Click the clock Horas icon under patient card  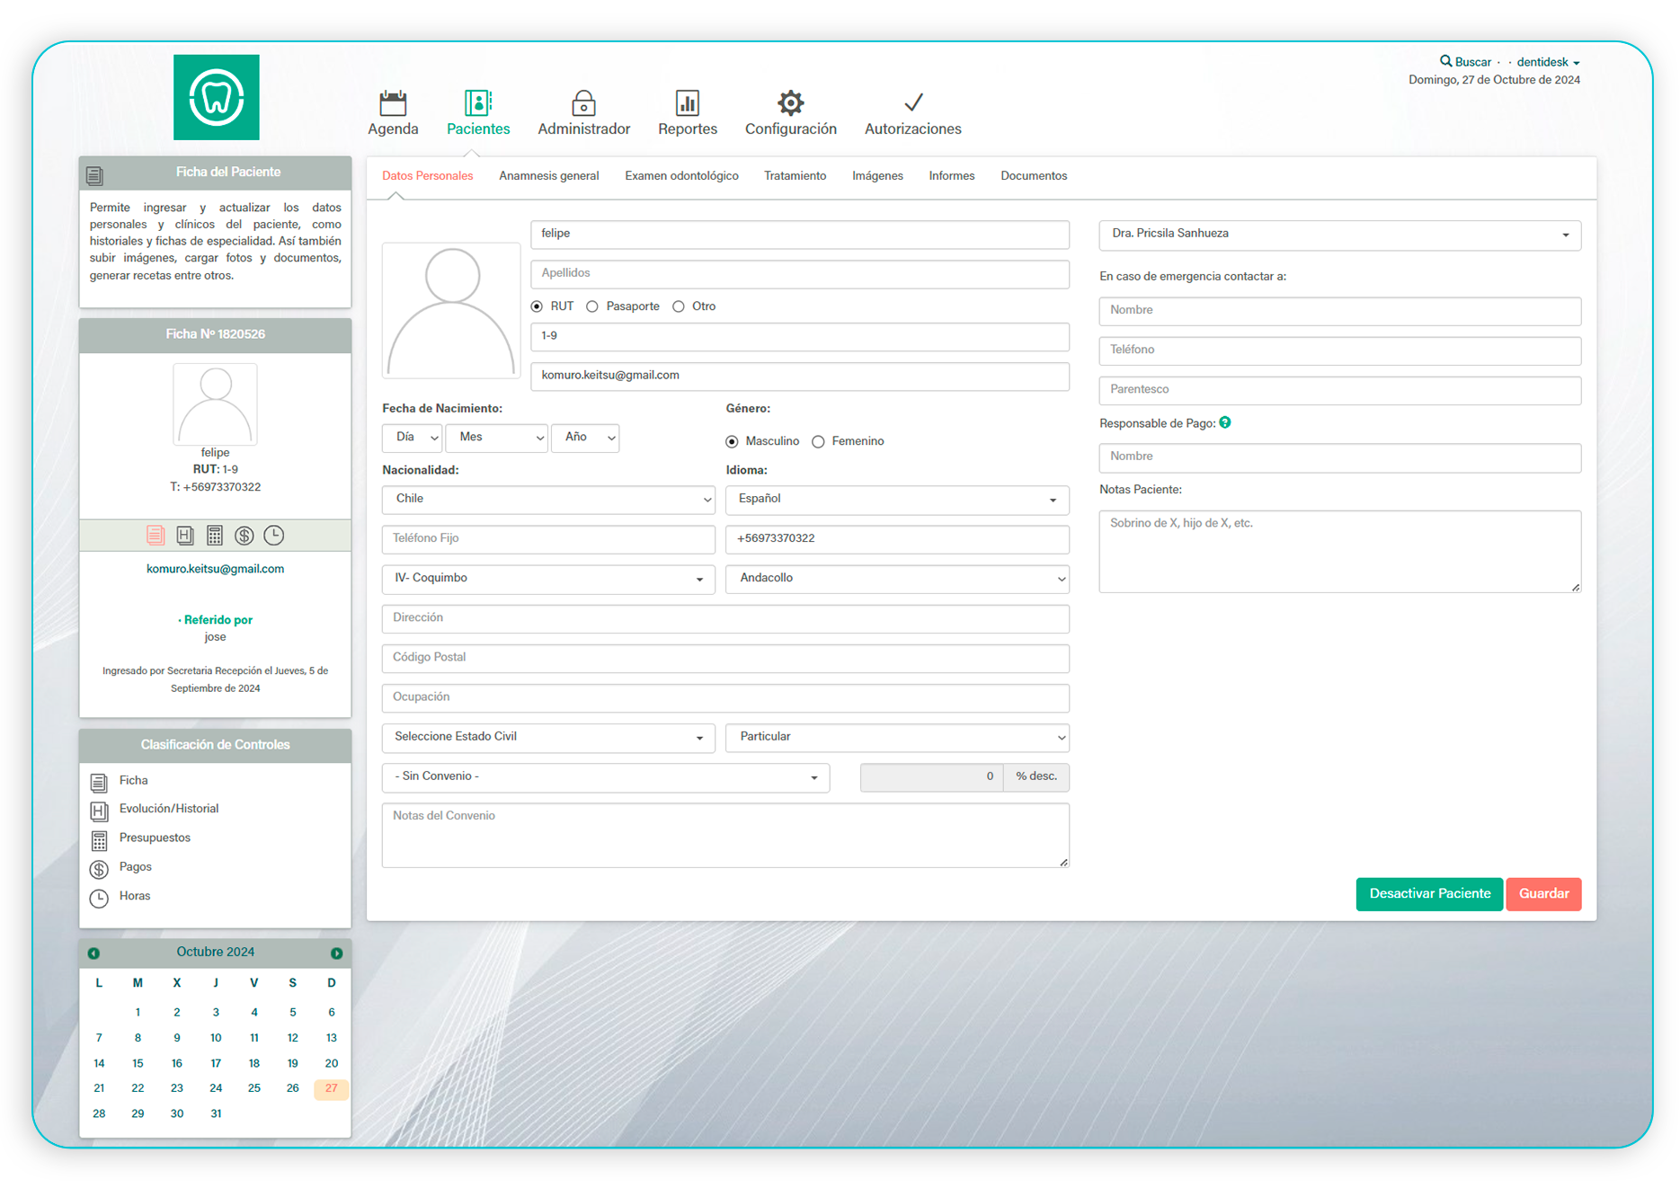click(x=274, y=536)
